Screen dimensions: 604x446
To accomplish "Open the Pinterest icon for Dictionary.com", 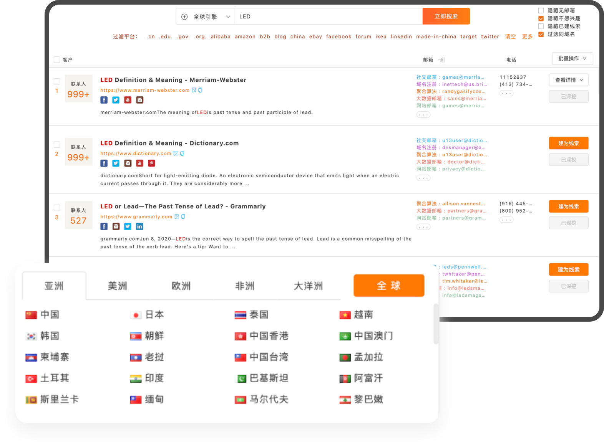I will (x=152, y=164).
